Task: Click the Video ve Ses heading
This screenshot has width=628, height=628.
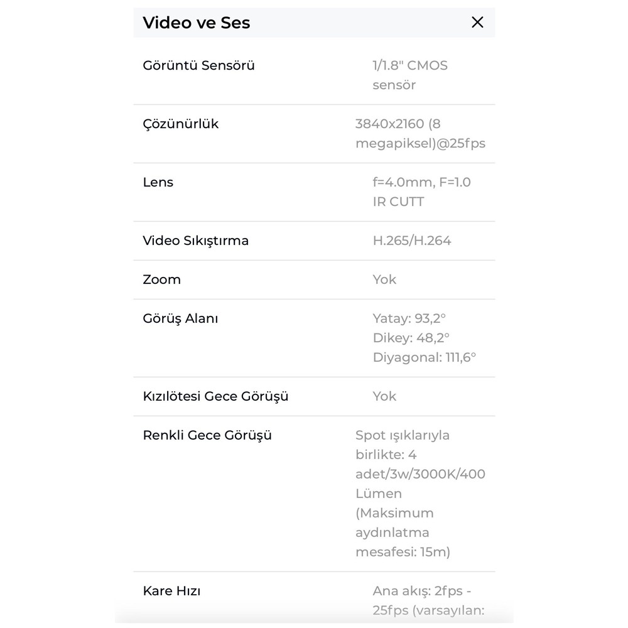Action: click(197, 23)
